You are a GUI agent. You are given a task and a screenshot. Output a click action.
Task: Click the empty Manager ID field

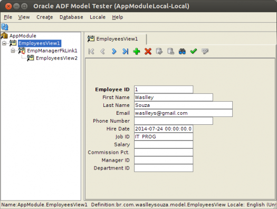pyautogui.click(x=164, y=160)
